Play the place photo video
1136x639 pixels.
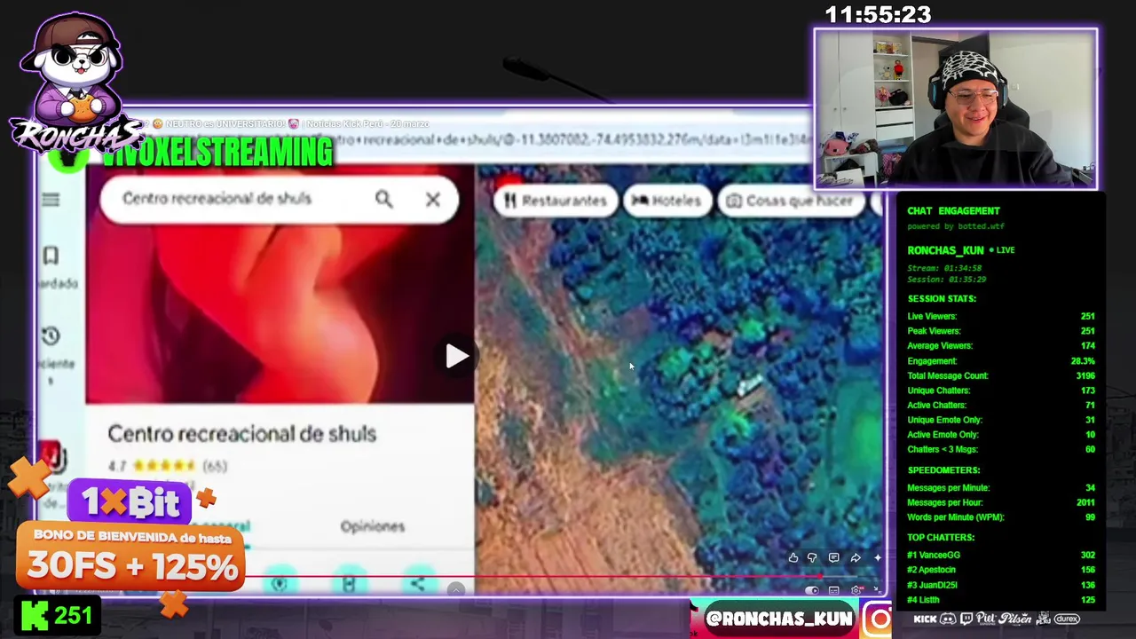coord(456,356)
